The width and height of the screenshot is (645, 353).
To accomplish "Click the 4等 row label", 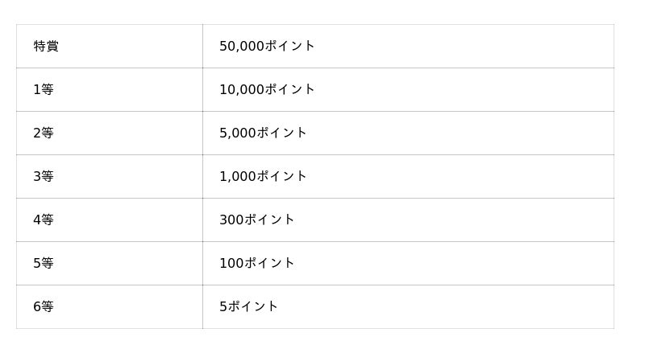I will pyautogui.click(x=44, y=220).
